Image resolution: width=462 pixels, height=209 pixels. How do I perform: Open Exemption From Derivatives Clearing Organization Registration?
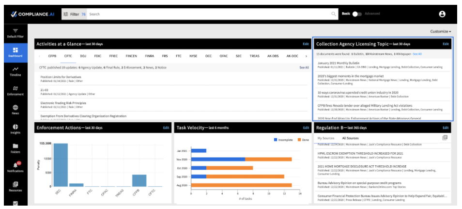(x=83, y=116)
